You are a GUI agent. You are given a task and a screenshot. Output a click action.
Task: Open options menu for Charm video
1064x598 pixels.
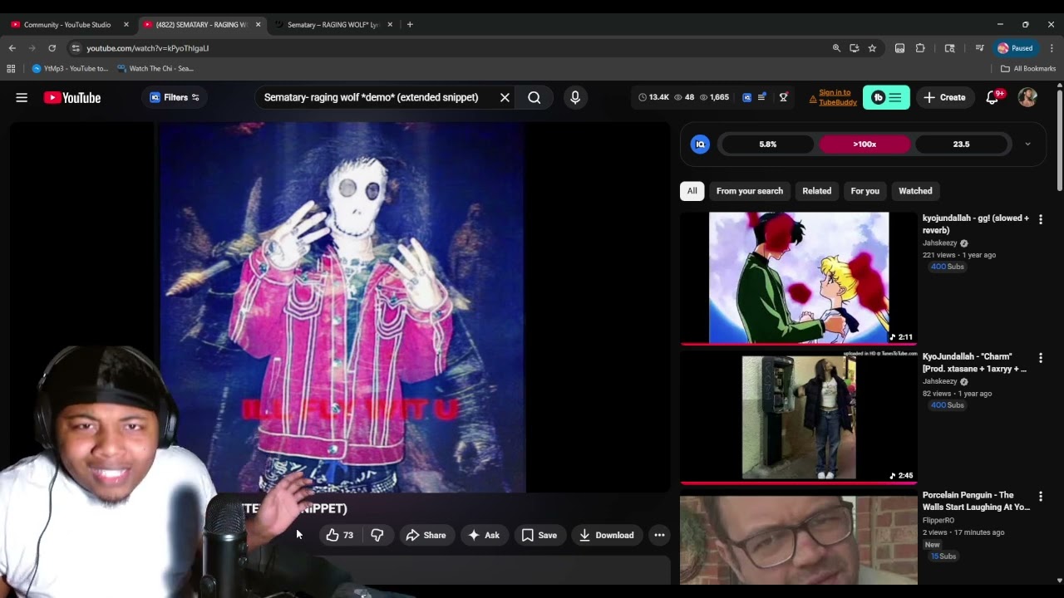tap(1040, 358)
